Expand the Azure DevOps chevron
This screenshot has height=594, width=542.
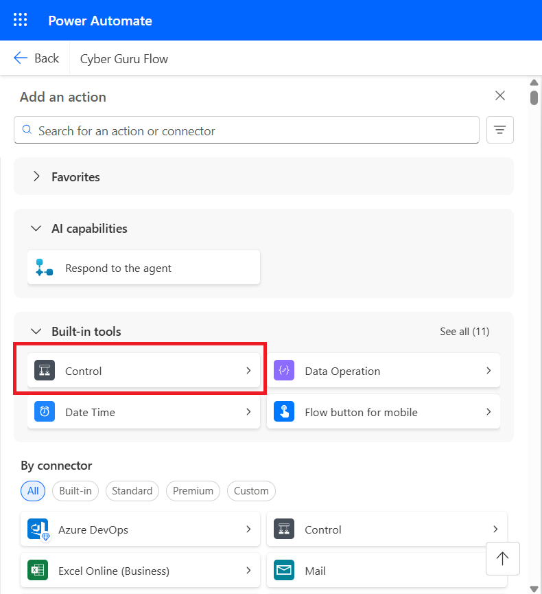[x=248, y=529]
